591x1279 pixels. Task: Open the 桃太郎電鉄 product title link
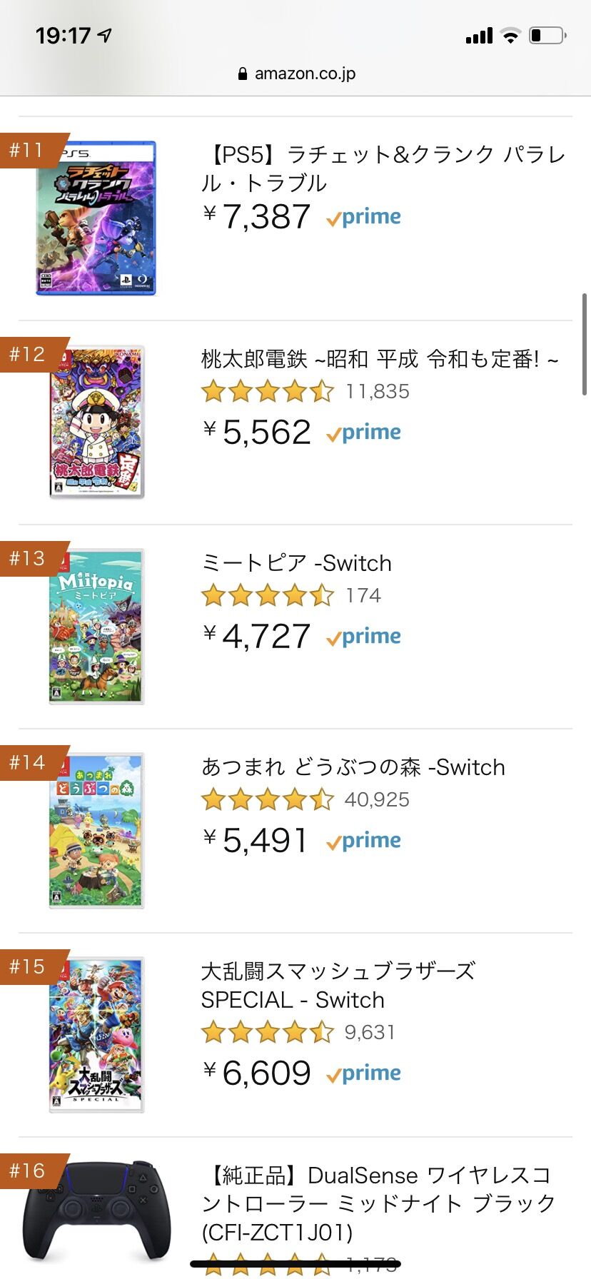[x=379, y=359]
